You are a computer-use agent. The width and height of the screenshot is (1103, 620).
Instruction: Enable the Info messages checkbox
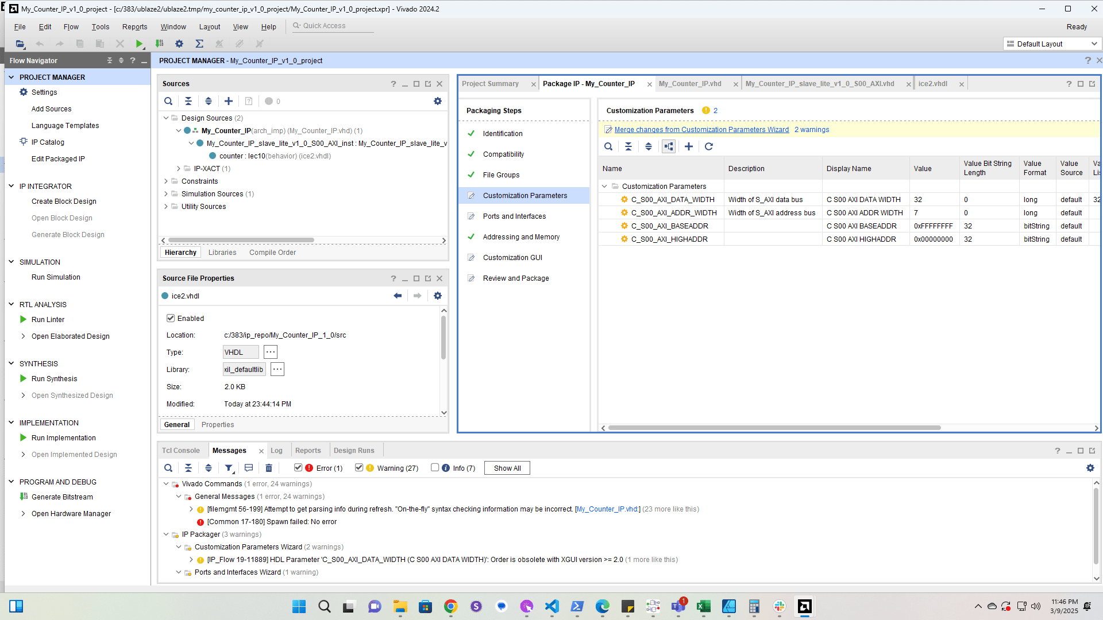click(435, 467)
